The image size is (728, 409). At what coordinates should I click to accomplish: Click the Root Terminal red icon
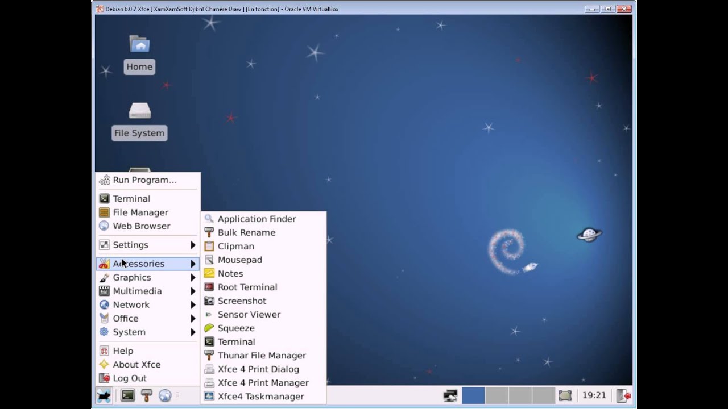209,287
